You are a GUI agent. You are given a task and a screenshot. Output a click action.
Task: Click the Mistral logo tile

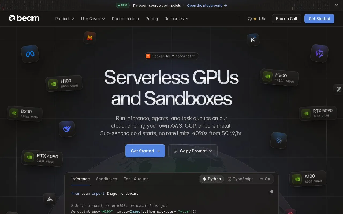click(x=90, y=38)
